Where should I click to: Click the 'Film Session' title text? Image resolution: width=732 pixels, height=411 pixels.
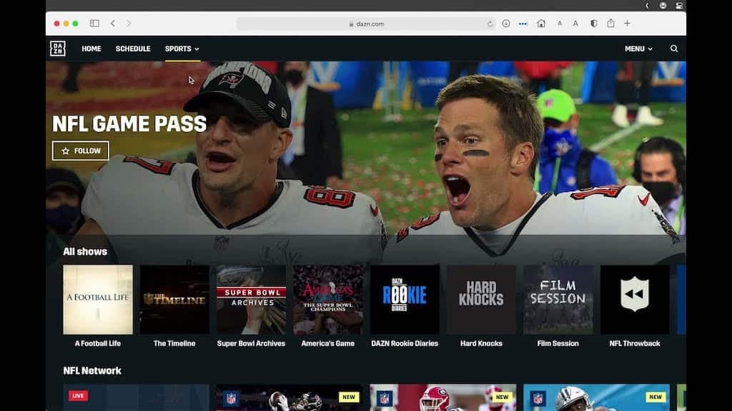click(x=558, y=343)
